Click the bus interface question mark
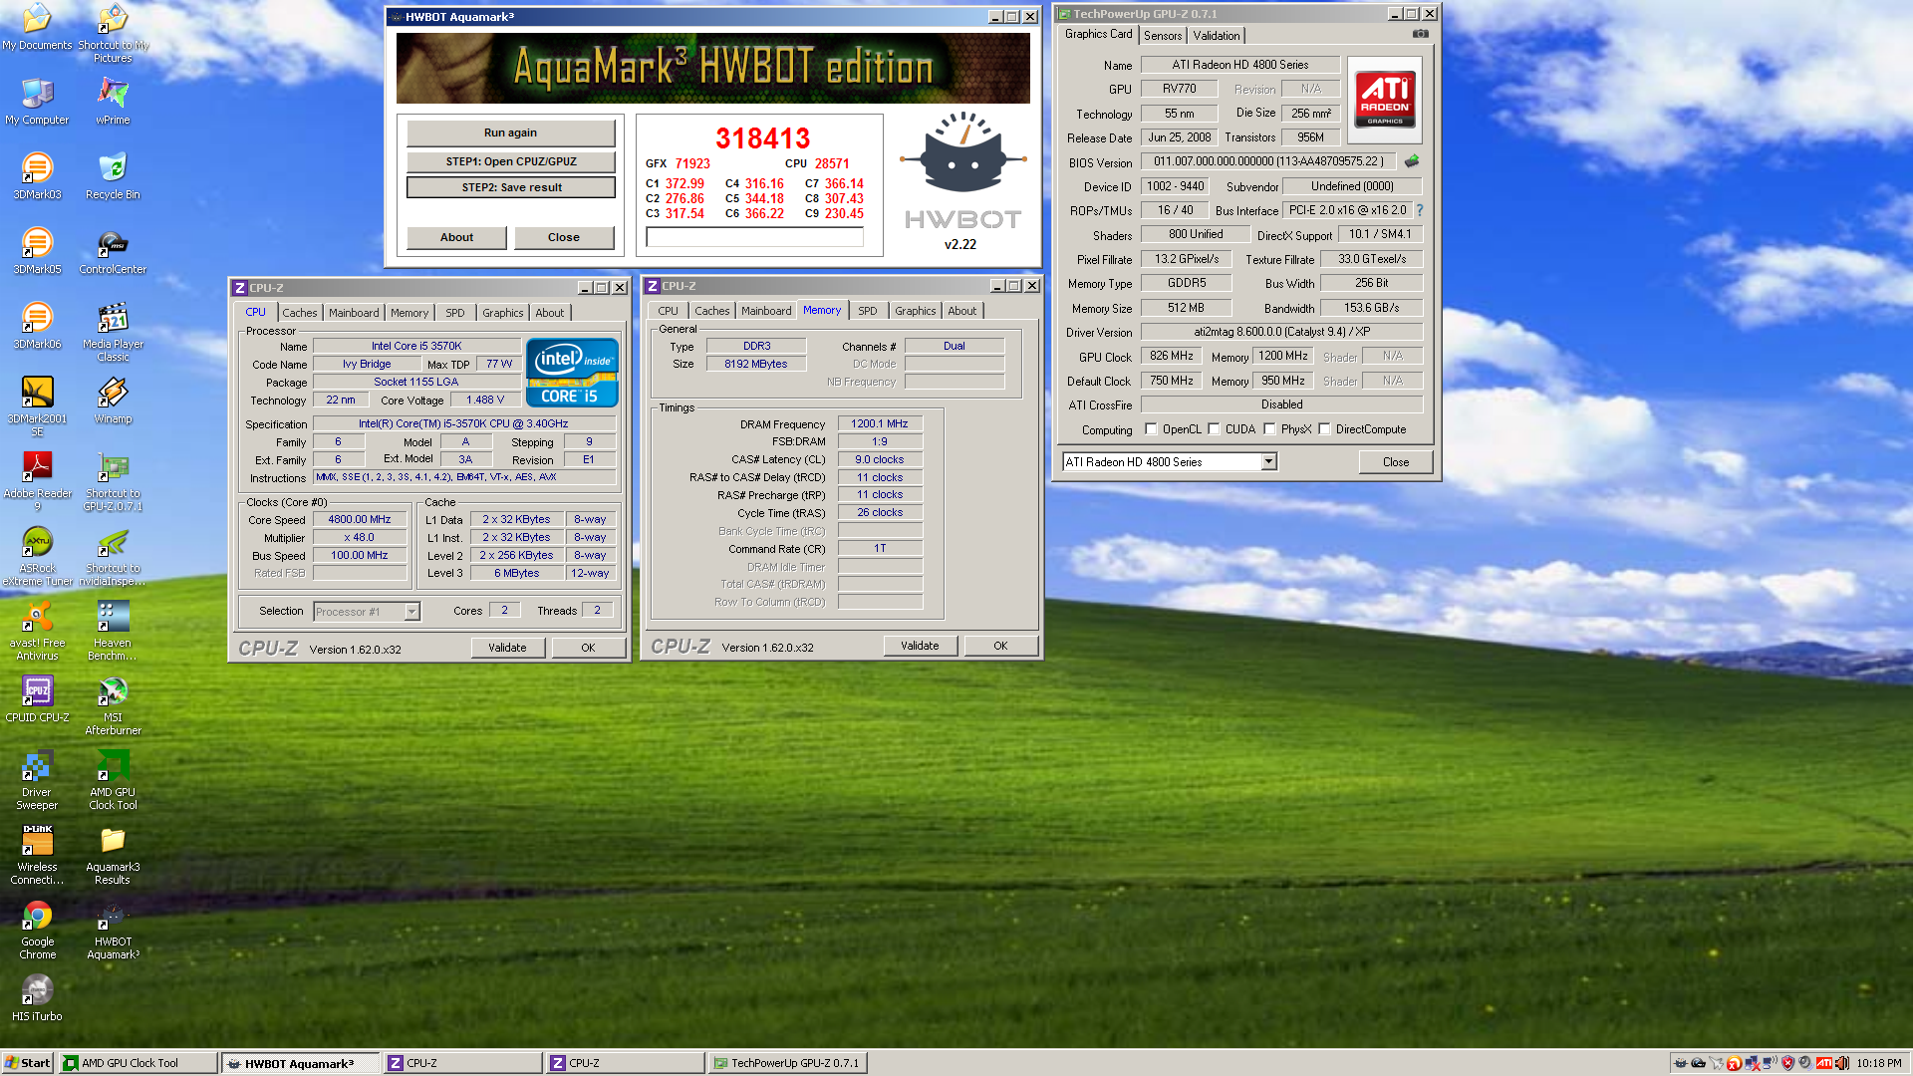 [1420, 210]
